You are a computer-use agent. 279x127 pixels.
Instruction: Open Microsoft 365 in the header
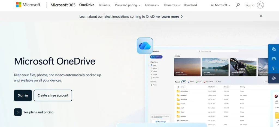[63, 5]
